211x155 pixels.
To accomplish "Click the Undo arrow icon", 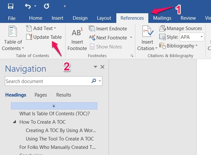I will pyautogui.click(x=28, y=6).
